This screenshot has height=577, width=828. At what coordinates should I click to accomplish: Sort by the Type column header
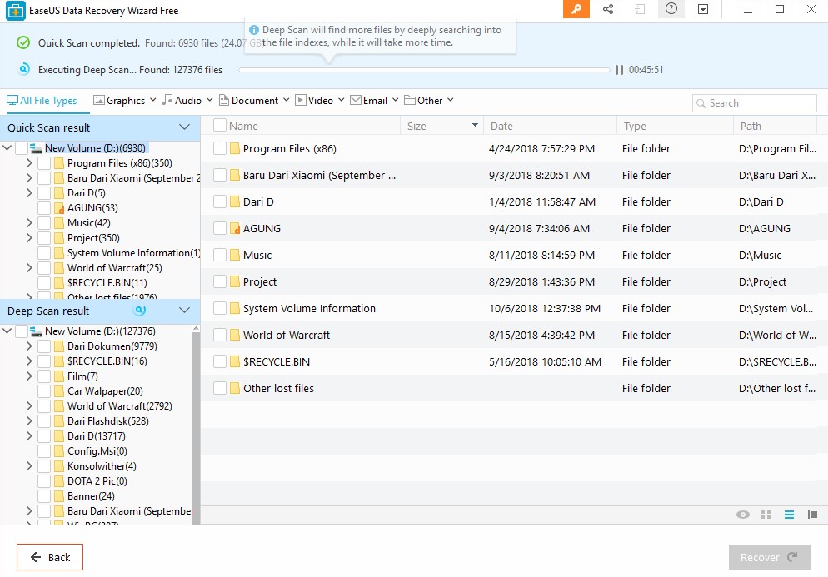675,126
